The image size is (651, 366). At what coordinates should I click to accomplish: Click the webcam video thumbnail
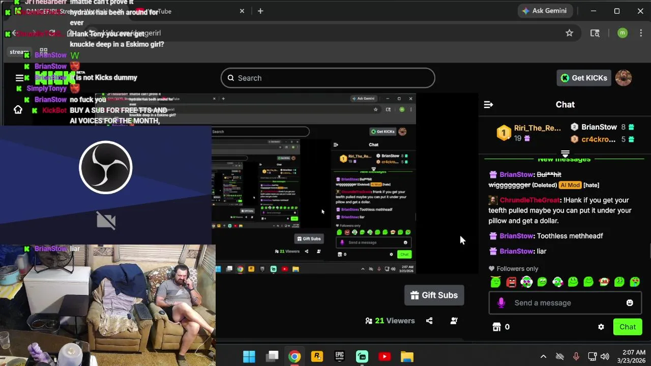point(108,305)
